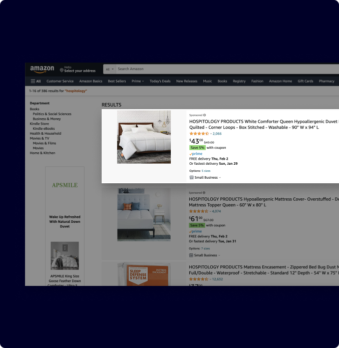Filter by Books department in the sidebar

click(x=35, y=109)
